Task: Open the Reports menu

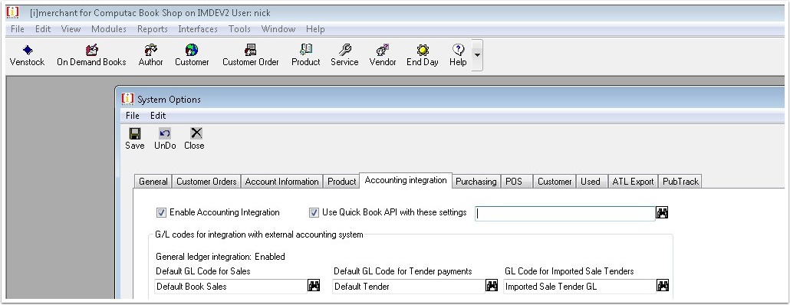Action: (x=152, y=29)
